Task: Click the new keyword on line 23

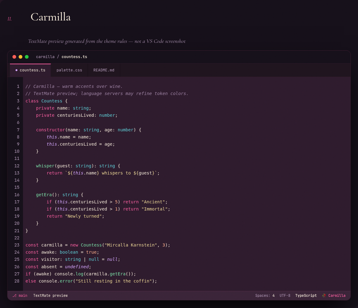Action: [x=74, y=245]
